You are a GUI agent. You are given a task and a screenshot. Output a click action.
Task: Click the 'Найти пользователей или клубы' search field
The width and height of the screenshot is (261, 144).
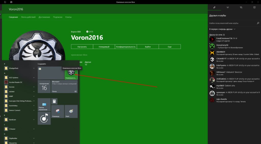click(232, 23)
